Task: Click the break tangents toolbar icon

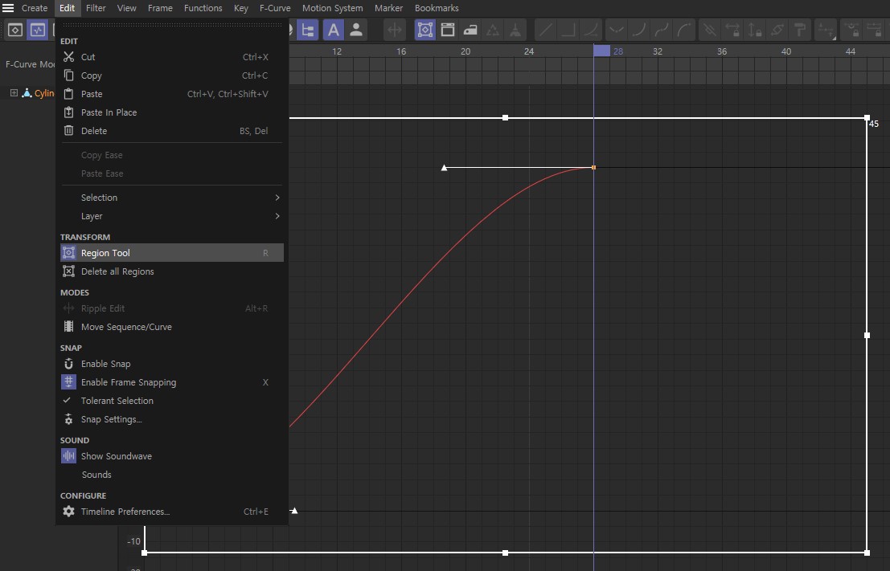Action: click(x=709, y=30)
